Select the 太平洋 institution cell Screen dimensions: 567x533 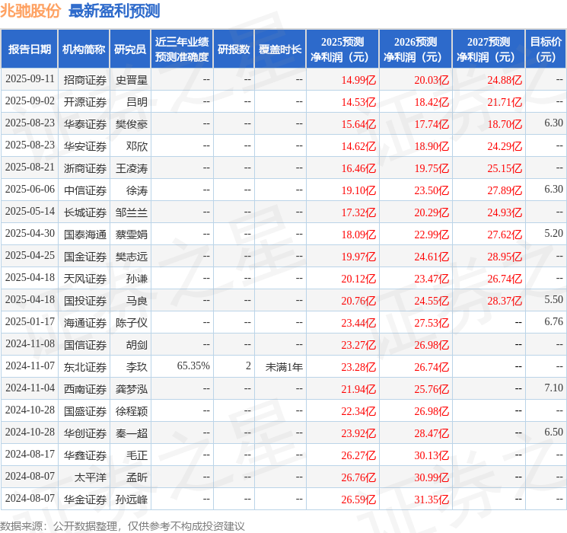coord(91,477)
